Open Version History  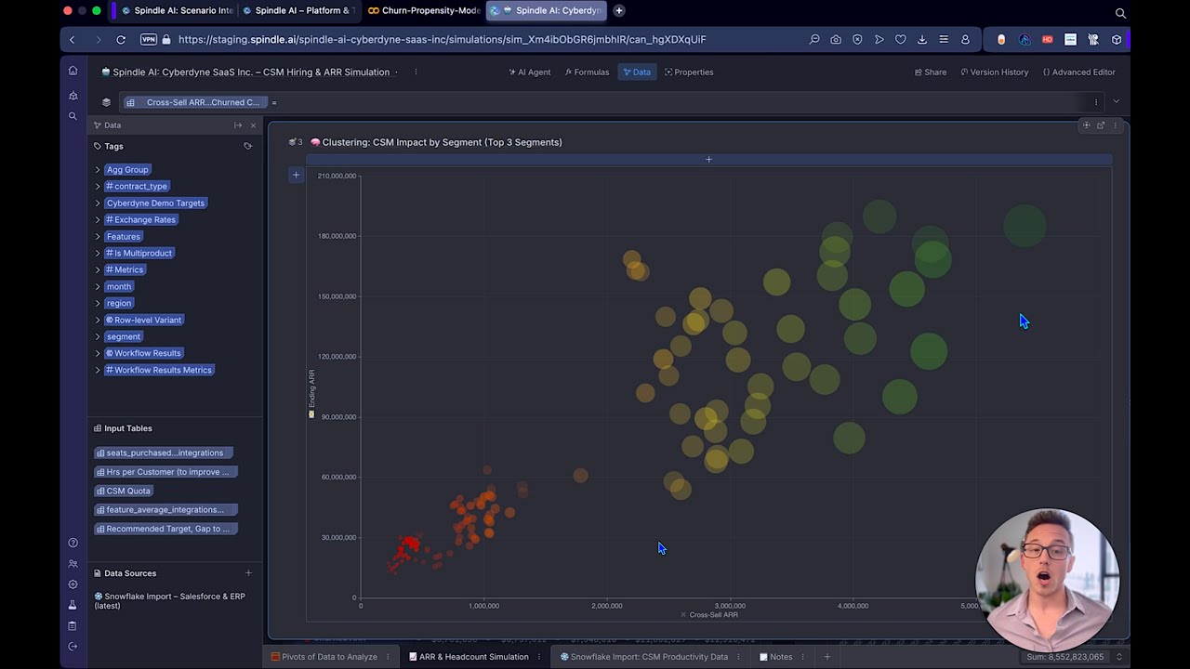(x=995, y=72)
